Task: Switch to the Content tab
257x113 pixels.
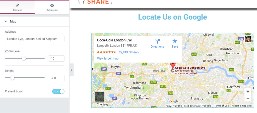Action: [17, 8]
